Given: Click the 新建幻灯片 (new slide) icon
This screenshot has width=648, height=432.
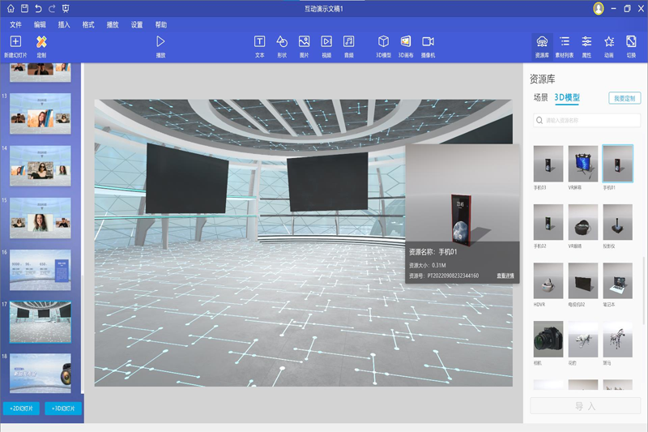Looking at the screenshot, I should pyautogui.click(x=15, y=42).
